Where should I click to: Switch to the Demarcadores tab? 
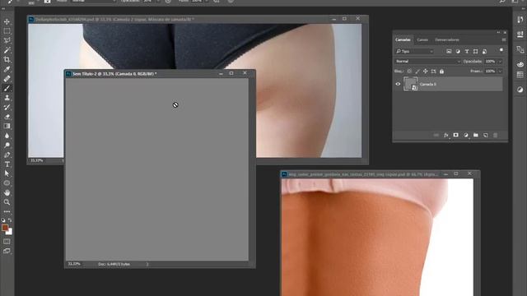[x=447, y=40]
